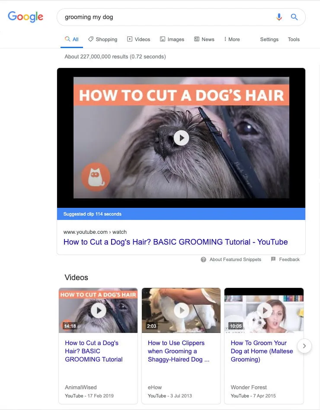The width and height of the screenshot is (320, 410).
Task: Click the 'Suggested clip 114 seconds' bar
Action: click(x=181, y=214)
